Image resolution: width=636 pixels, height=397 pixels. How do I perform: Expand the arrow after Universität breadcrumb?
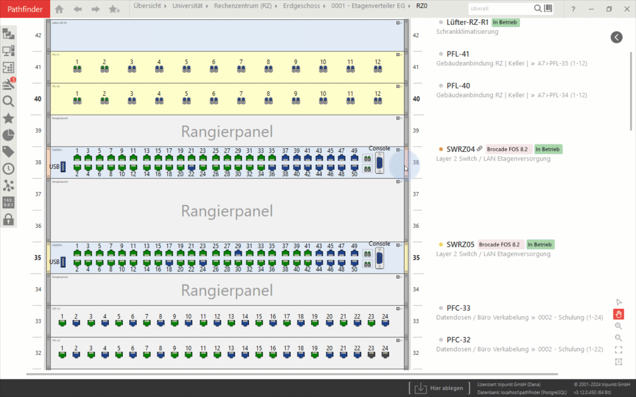(x=208, y=6)
